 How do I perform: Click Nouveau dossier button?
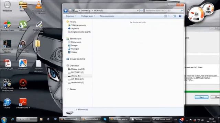coord(107,16)
